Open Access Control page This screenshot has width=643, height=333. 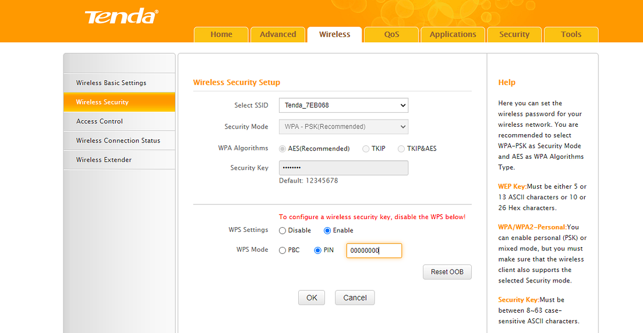[x=119, y=121]
